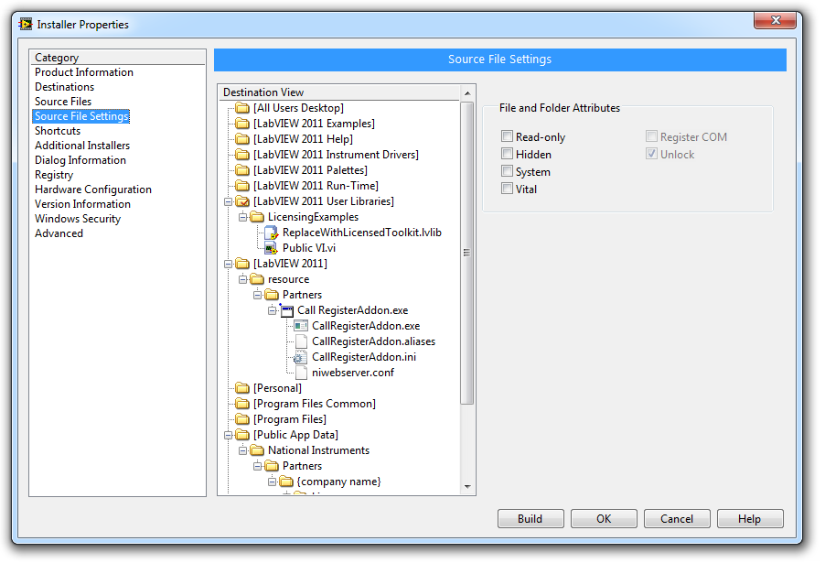Image resolution: width=825 pixels, height=563 pixels.
Task: Open the Hardware Configuration category
Action: 93,189
